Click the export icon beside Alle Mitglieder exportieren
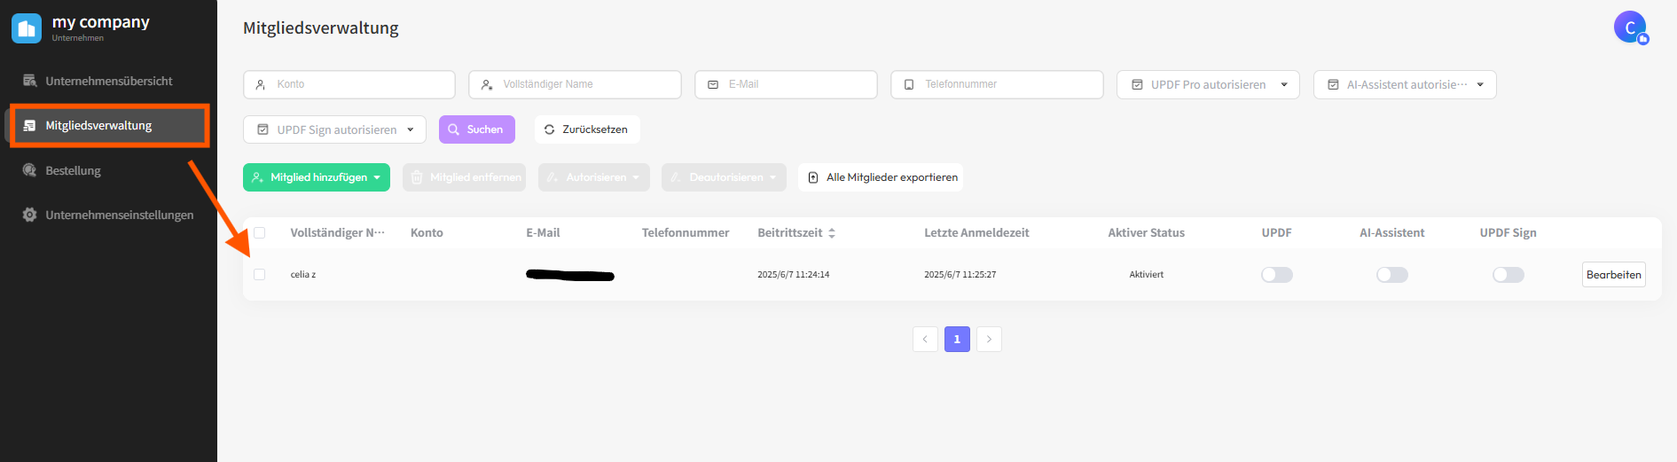1677x462 pixels. pyautogui.click(x=813, y=177)
